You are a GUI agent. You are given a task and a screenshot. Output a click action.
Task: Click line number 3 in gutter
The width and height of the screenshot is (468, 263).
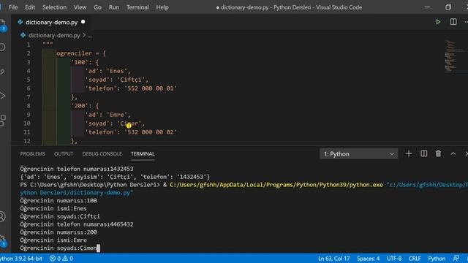tap(29, 62)
